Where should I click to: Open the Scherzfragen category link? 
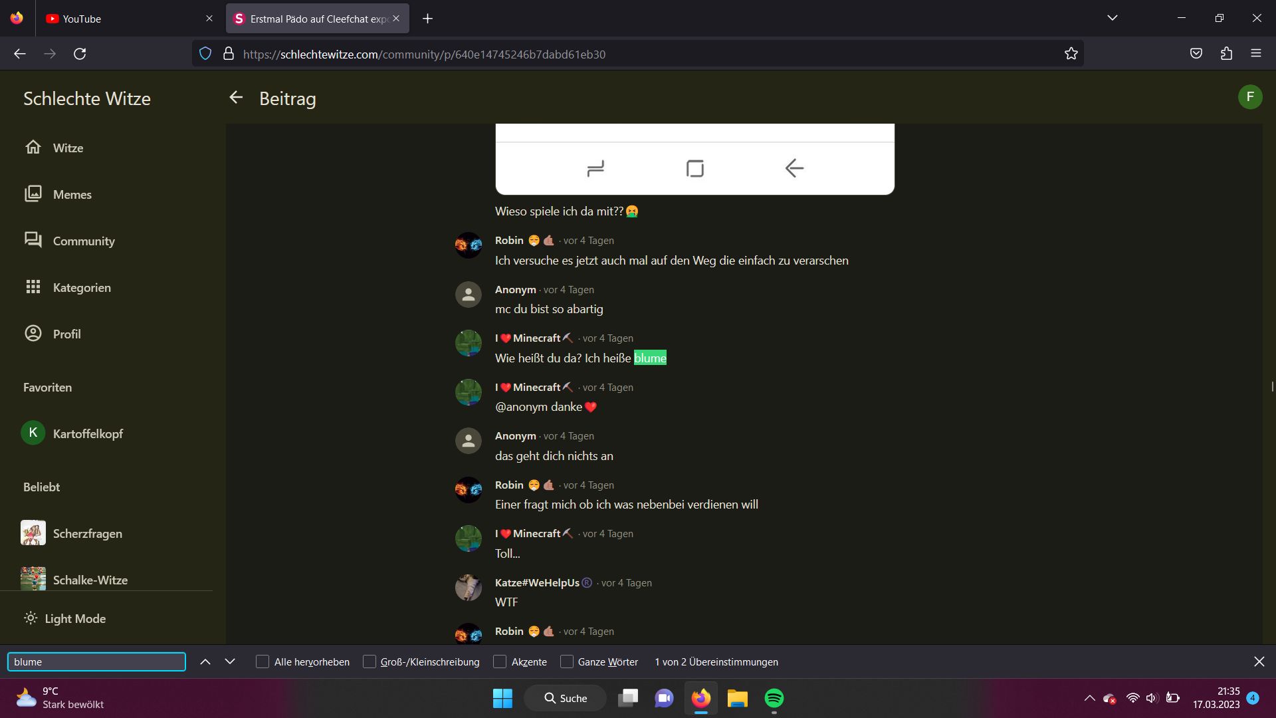pyautogui.click(x=87, y=533)
